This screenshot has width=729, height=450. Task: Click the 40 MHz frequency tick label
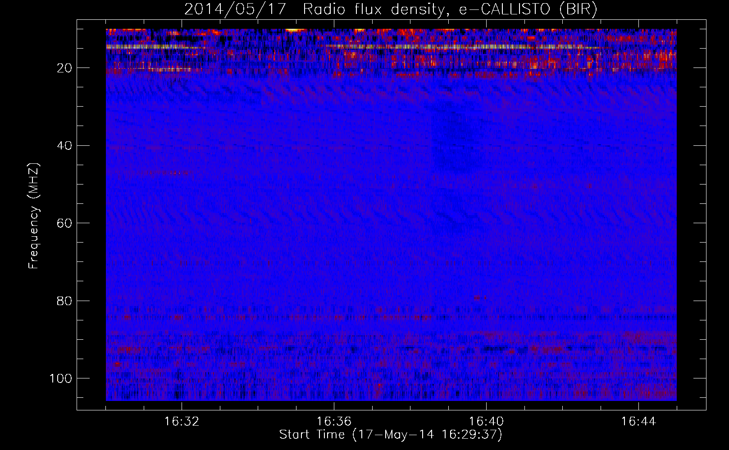[65, 146]
